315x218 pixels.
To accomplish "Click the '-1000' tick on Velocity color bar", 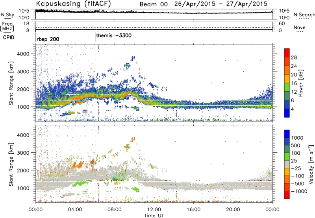I will [x=299, y=191].
